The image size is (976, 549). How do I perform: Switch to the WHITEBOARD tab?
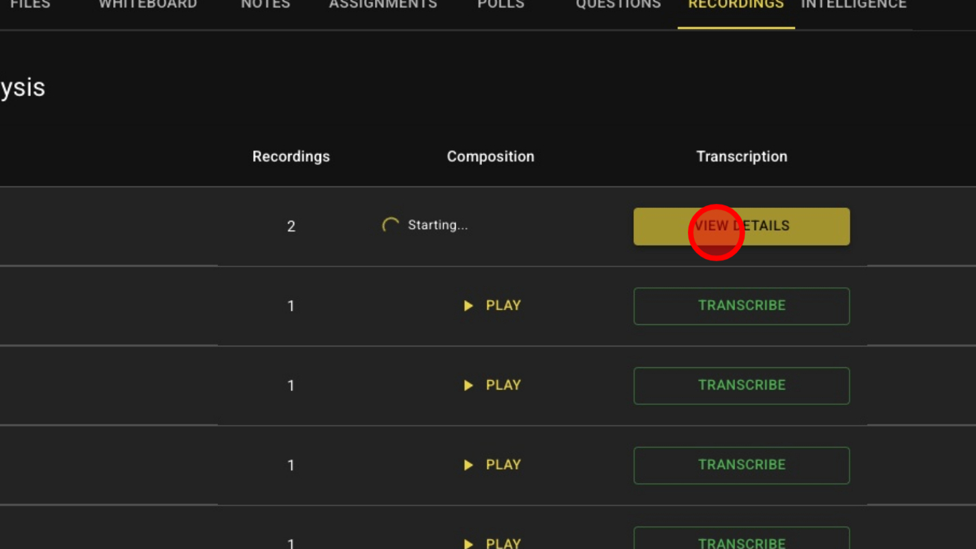tap(148, 5)
